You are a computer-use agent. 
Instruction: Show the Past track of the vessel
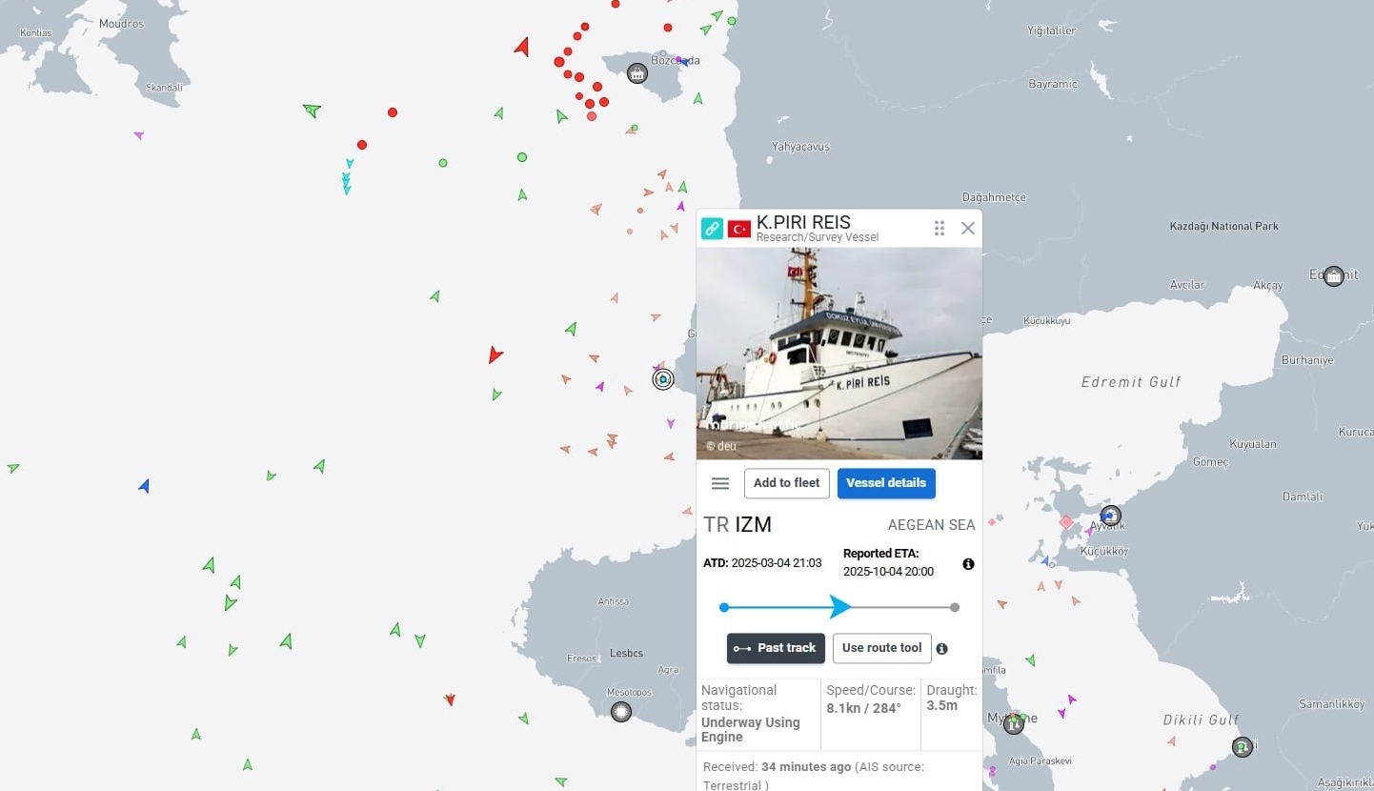click(x=776, y=648)
